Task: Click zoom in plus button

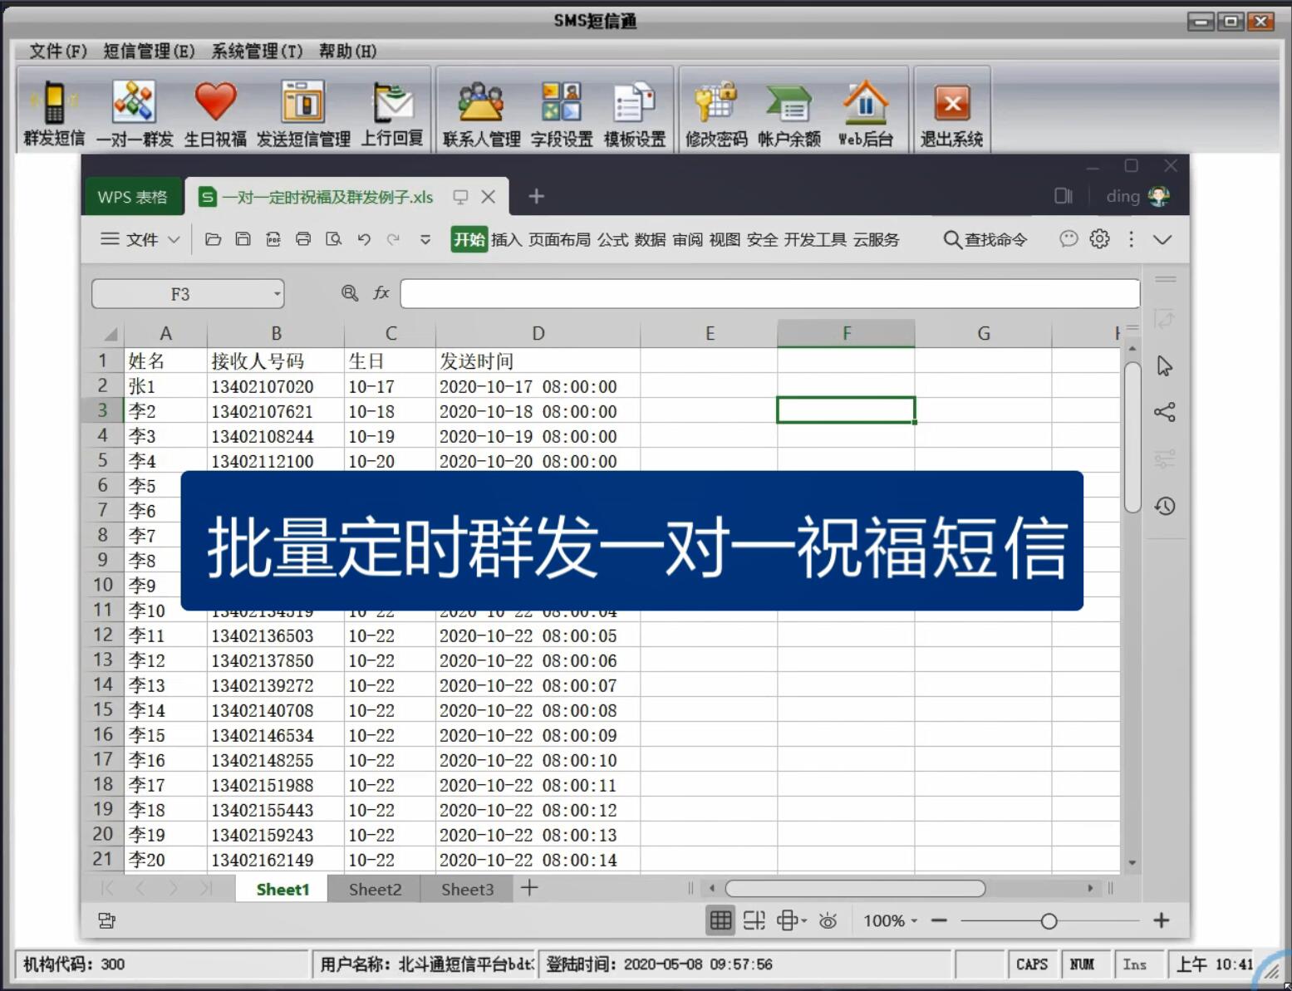Action: pyautogui.click(x=1162, y=920)
